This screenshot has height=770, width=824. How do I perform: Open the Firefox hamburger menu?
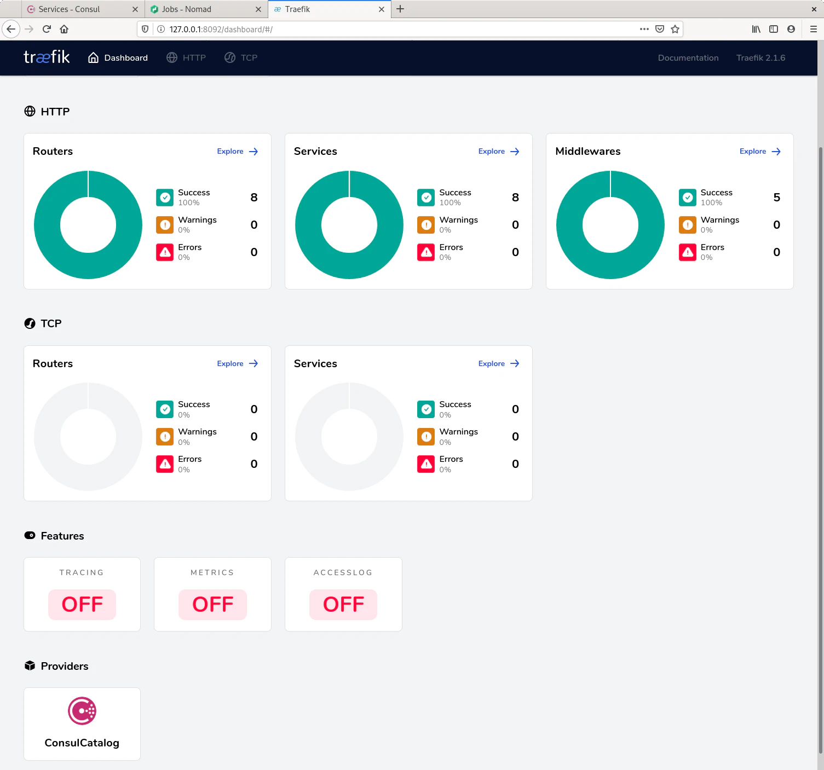coord(813,29)
